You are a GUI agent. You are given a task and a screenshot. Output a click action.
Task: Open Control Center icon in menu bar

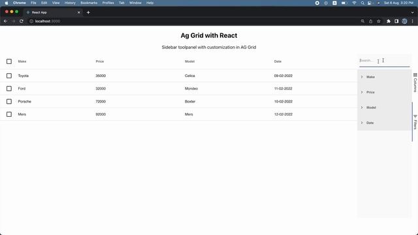[x=370, y=3]
